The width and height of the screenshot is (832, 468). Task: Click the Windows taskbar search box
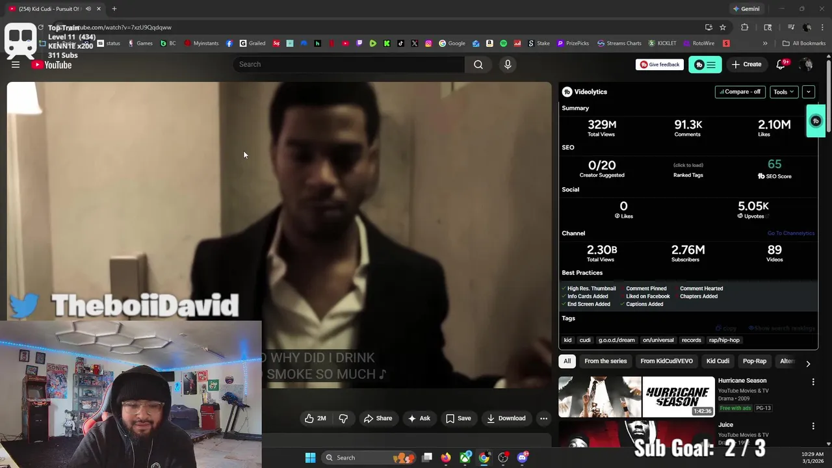(369, 458)
